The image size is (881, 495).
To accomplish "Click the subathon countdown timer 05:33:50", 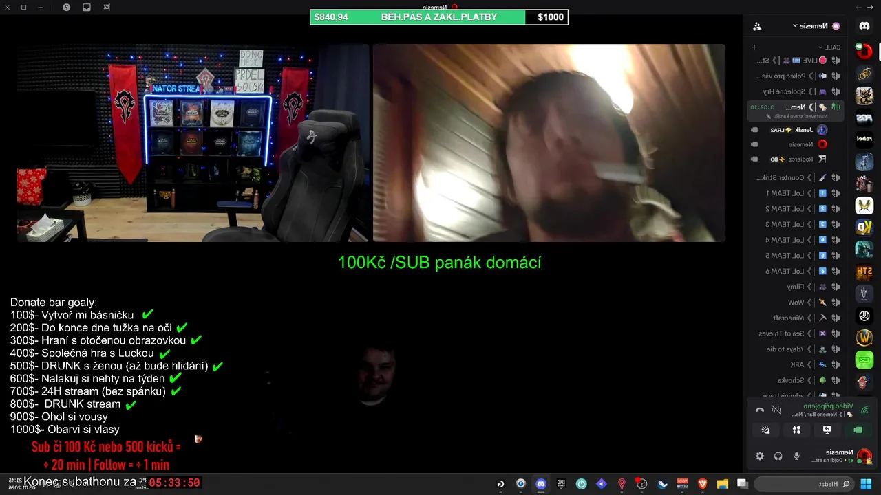I will (175, 483).
